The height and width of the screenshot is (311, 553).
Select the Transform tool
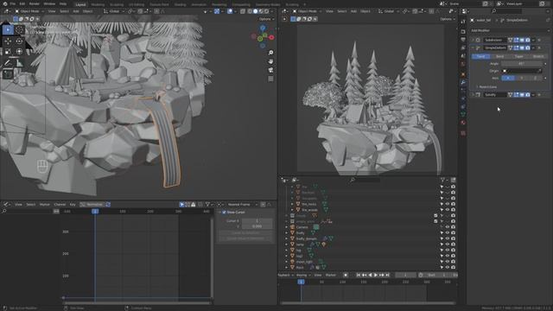(x=19, y=52)
